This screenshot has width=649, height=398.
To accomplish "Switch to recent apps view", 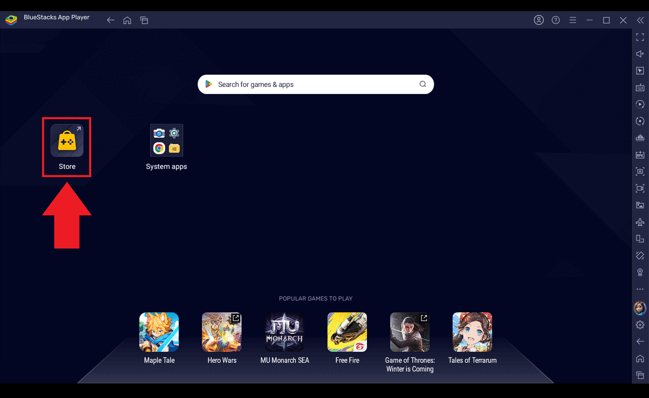I will click(x=144, y=20).
